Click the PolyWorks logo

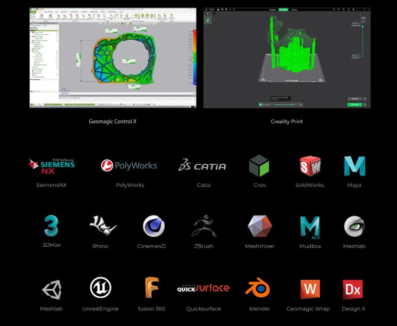point(129,166)
